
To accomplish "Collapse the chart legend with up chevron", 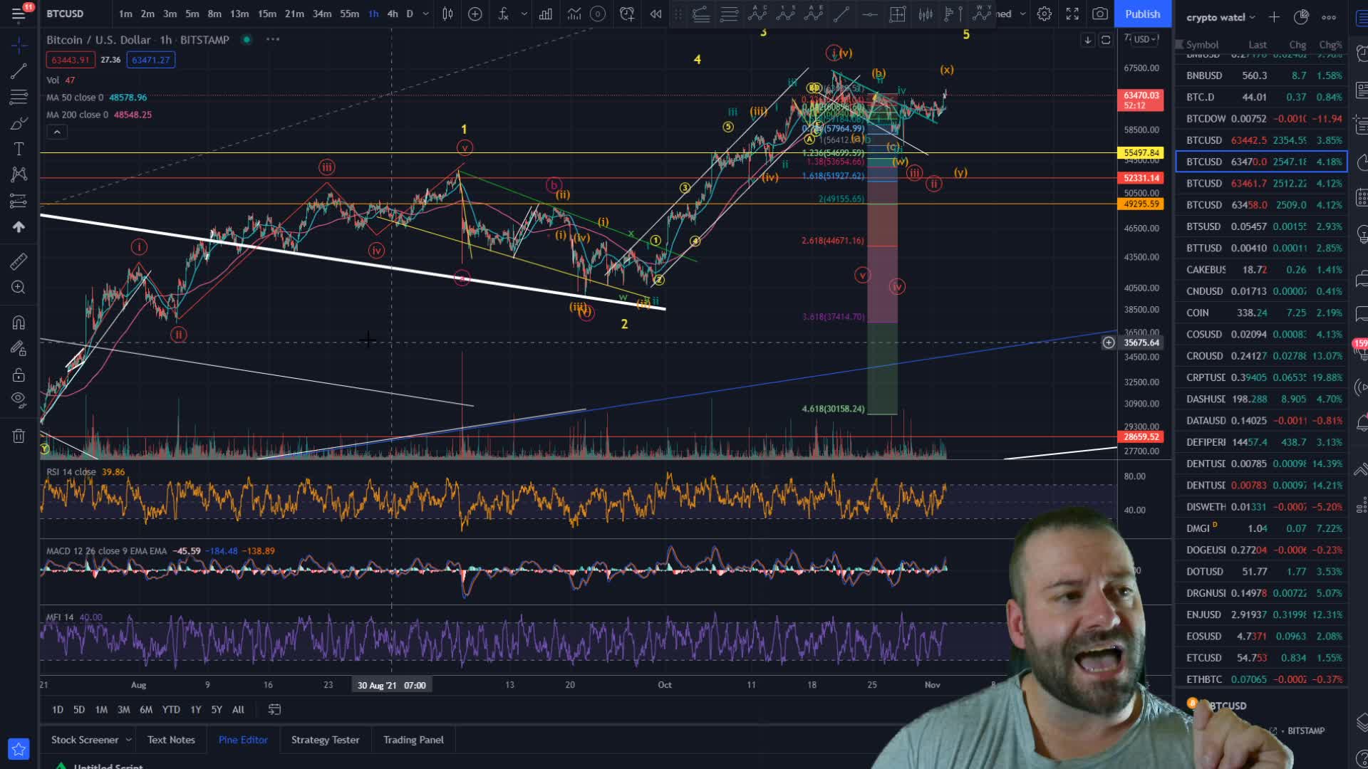I will (56, 131).
